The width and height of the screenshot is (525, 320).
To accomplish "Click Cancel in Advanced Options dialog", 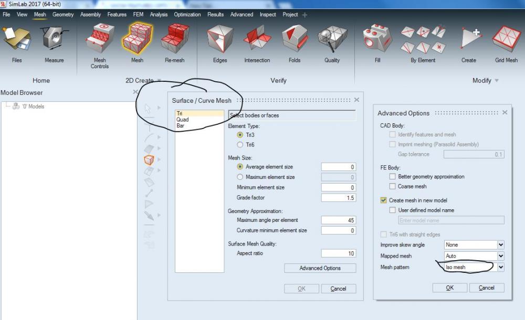I will (x=487, y=287).
